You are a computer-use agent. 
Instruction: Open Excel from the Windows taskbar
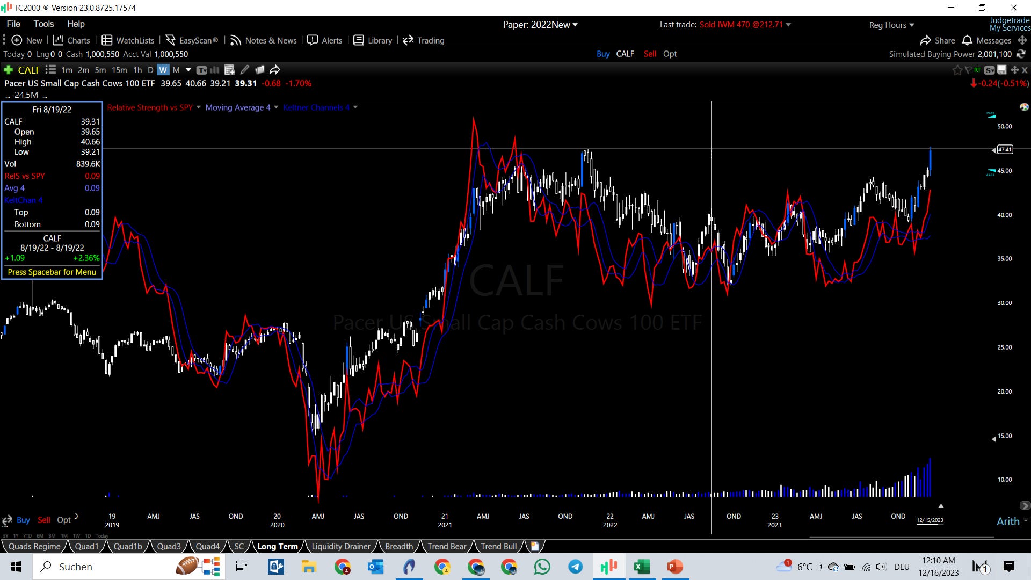[x=642, y=567]
